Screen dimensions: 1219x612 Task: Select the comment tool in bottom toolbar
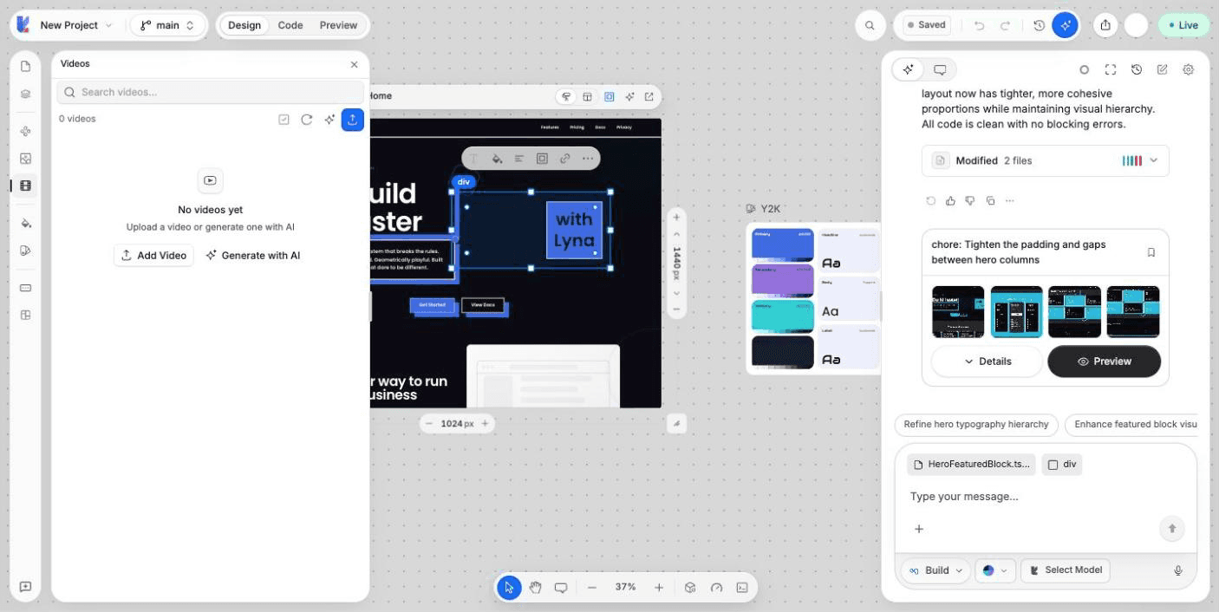click(x=561, y=587)
